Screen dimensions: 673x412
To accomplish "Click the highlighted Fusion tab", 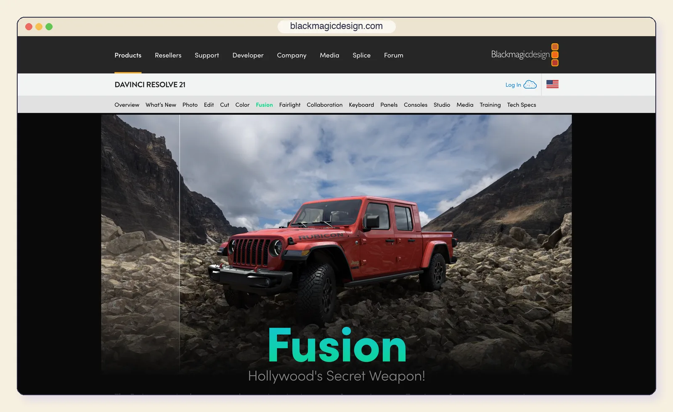I will pos(264,105).
